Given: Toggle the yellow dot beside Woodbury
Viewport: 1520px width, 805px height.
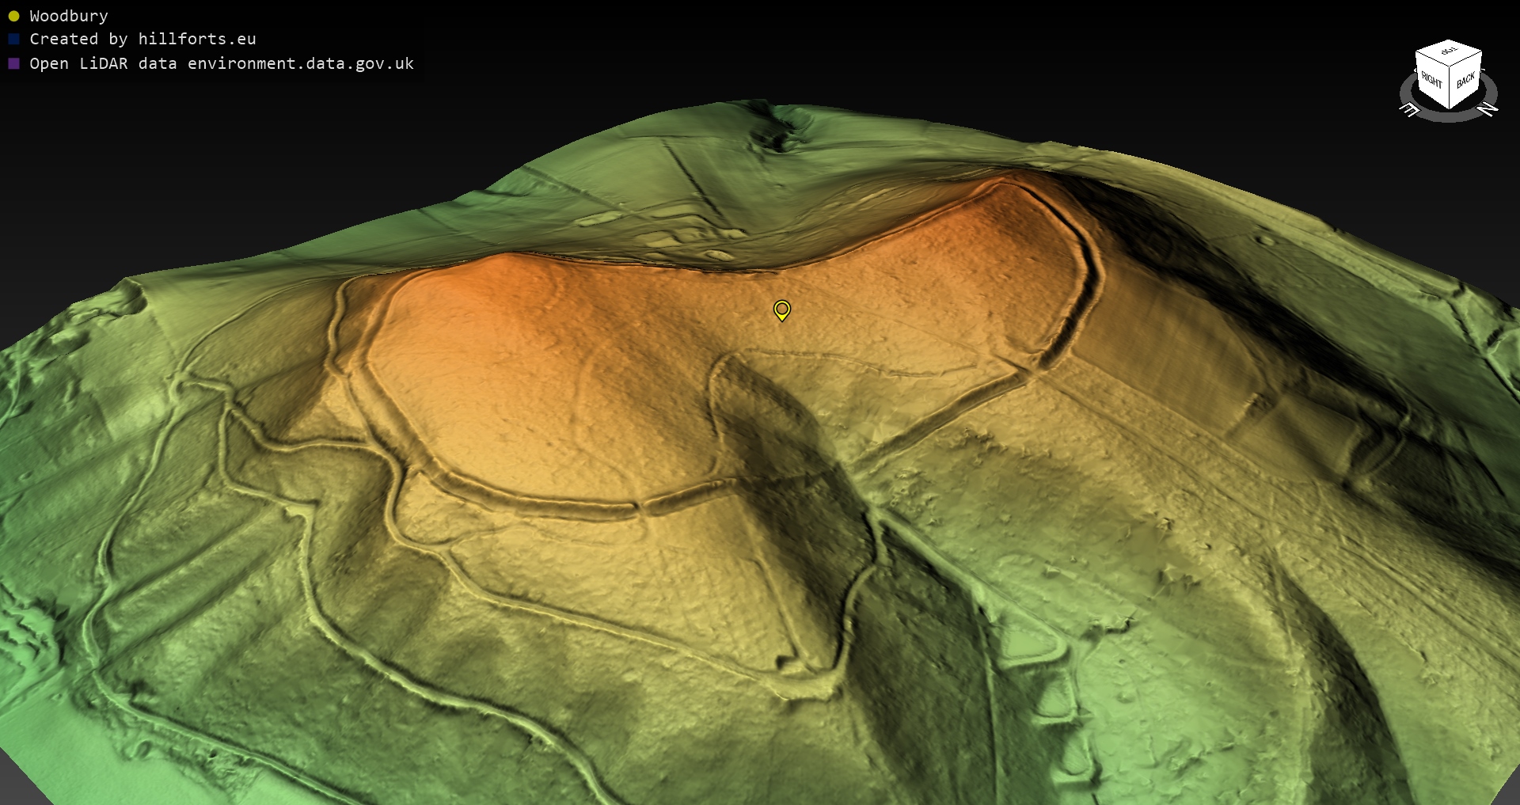Looking at the screenshot, I should tap(13, 16).
